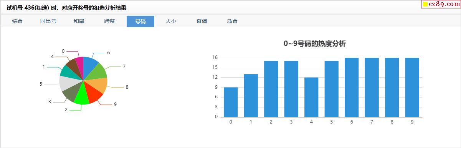Open the 跨度 tab
The image size is (461, 148).
click(110, 21)
